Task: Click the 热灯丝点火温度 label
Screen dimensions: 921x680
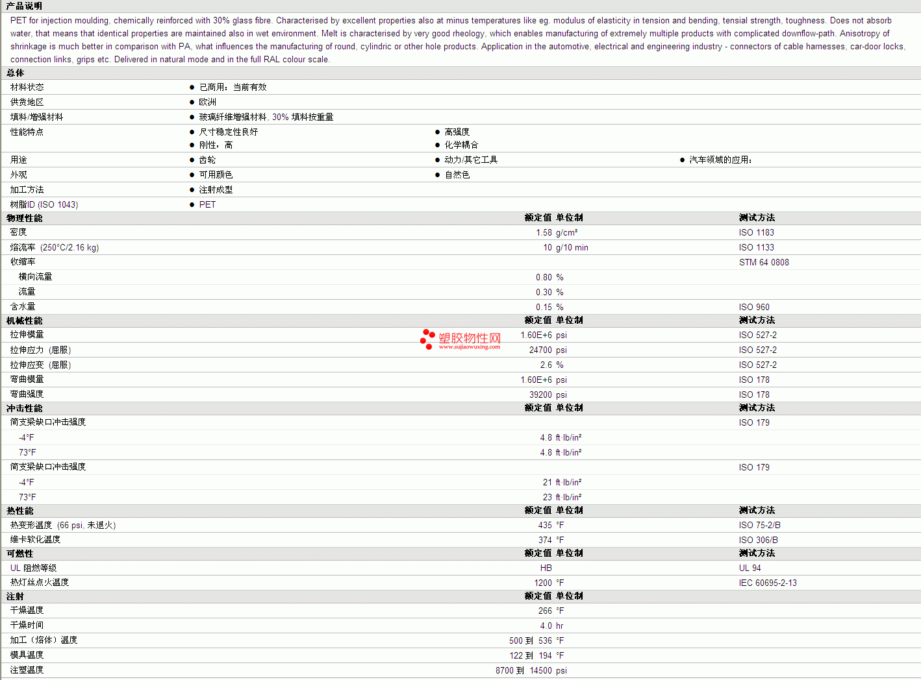Action: 40,583
